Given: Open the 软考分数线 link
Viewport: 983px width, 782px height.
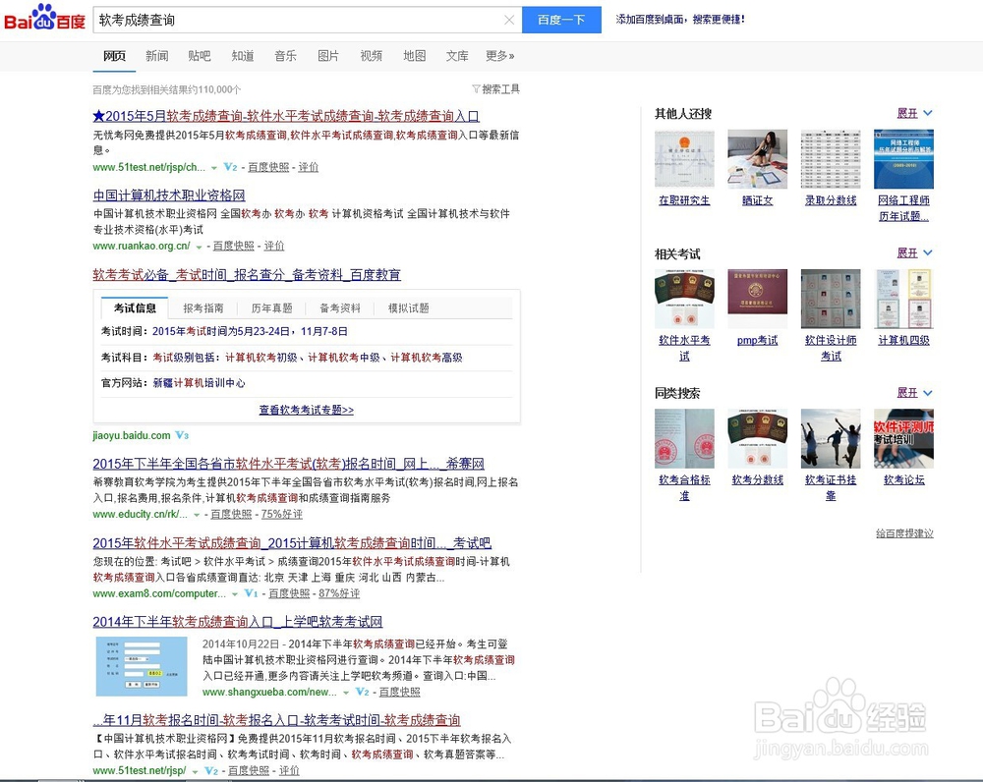Looking at the screenshot, I should click(x=757, y=480).
